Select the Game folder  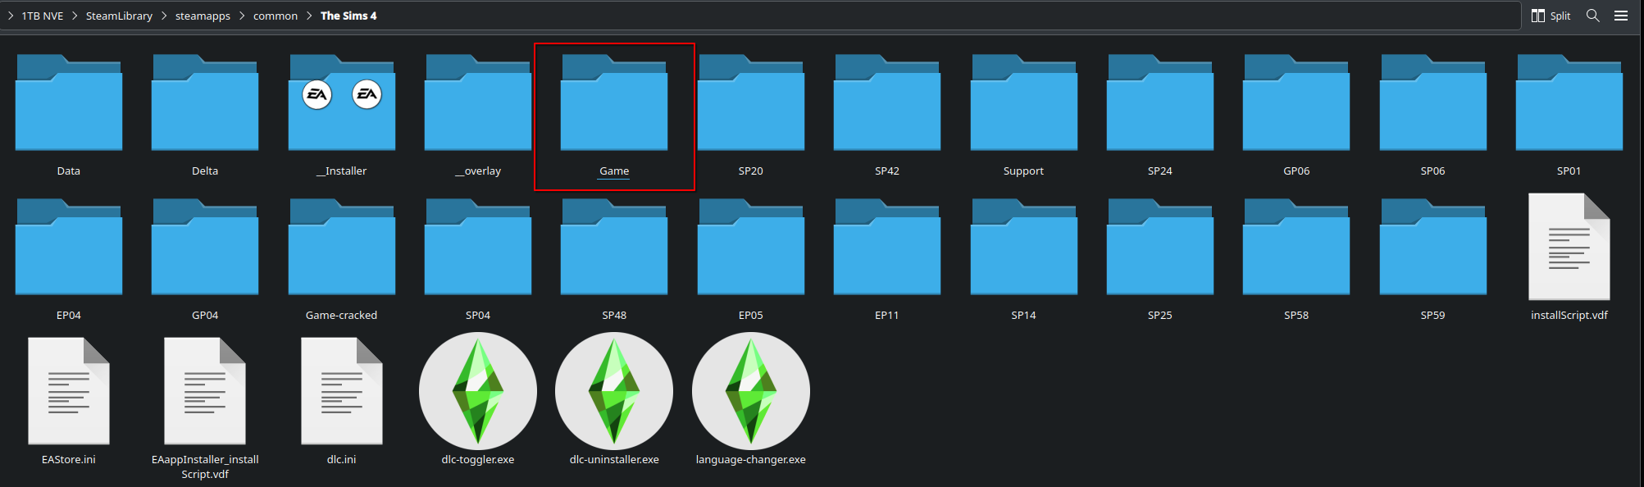614,102
